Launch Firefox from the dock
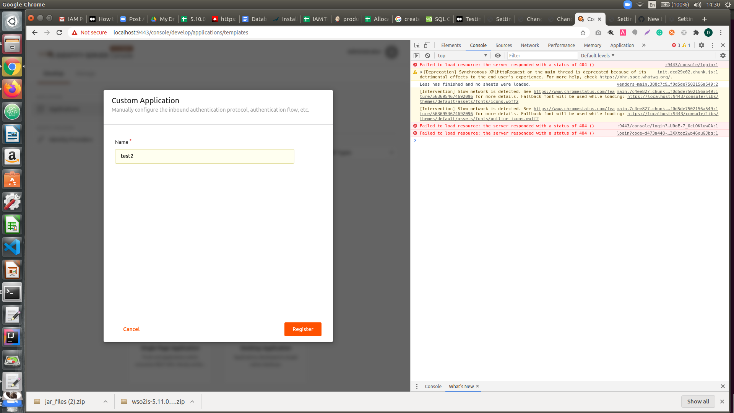This screenshot has height=413, width=734. click(x=12, y=89)
